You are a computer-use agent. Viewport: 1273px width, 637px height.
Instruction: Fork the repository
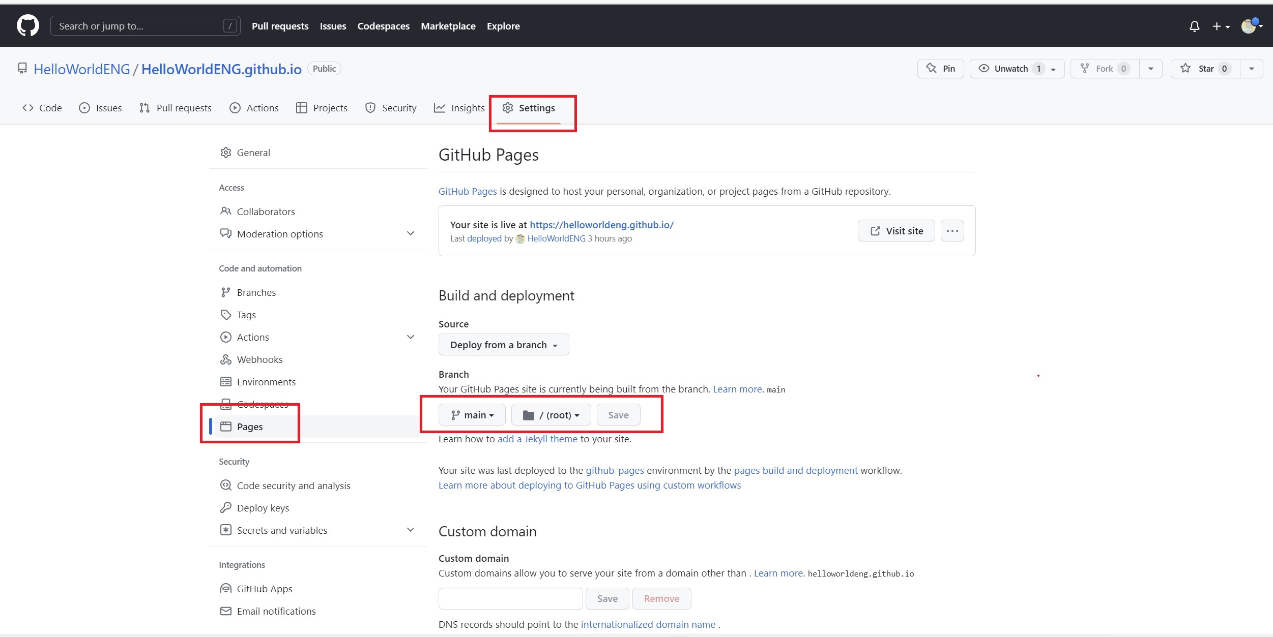coord(1105,69)
